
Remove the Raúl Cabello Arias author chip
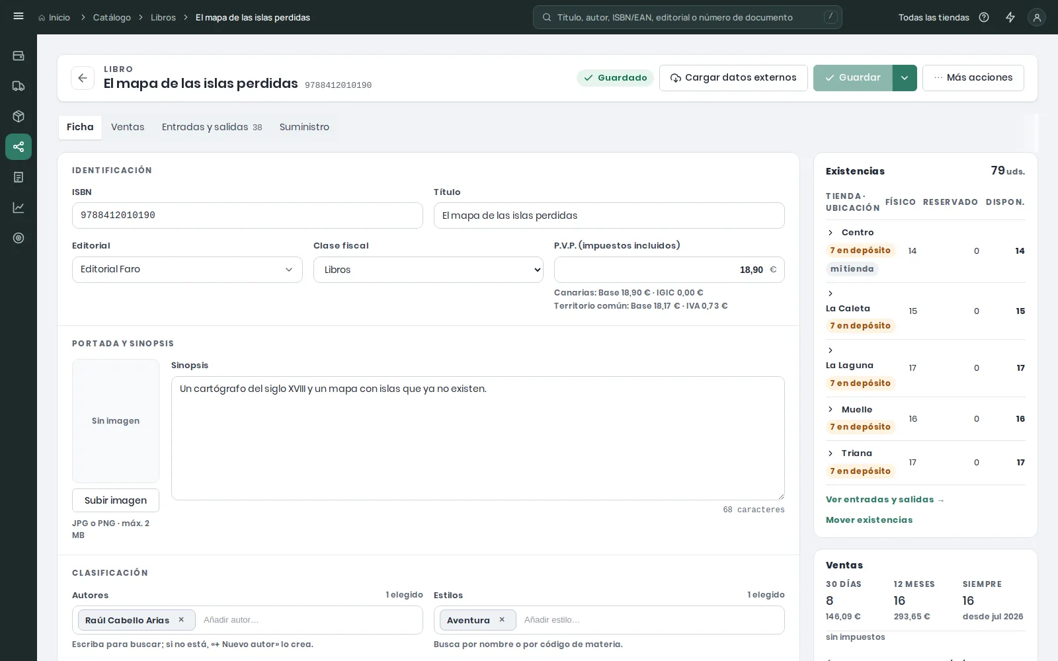pyautogui.click(x=181, y=620)
